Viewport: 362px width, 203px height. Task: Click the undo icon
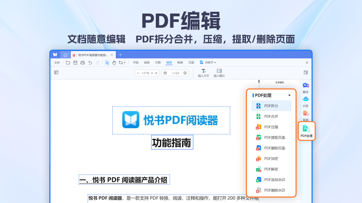click(90, 63)
